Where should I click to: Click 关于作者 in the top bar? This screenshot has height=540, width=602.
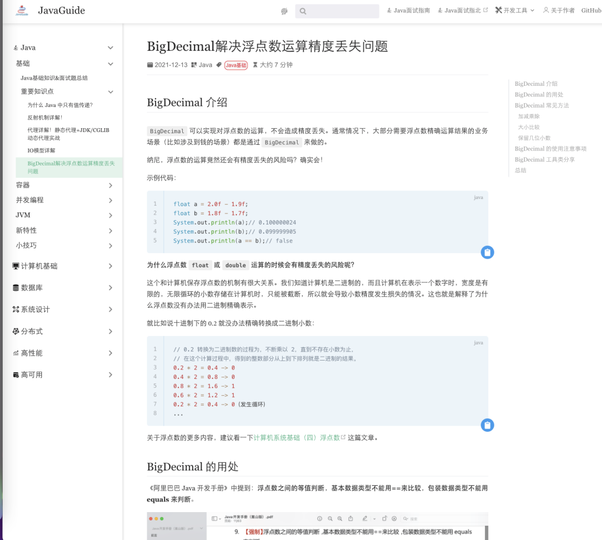point(559,9)
